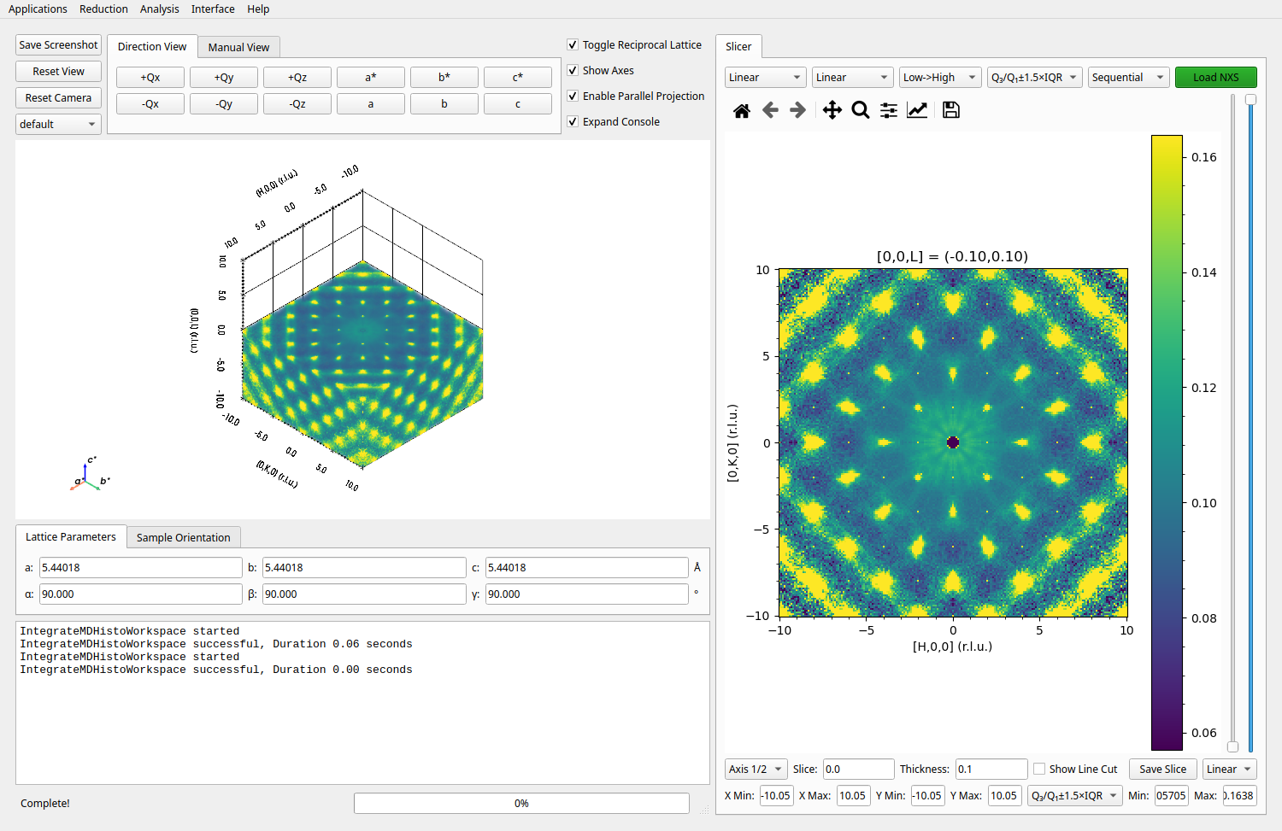Select the Slicer tab

tap(738, 46)
